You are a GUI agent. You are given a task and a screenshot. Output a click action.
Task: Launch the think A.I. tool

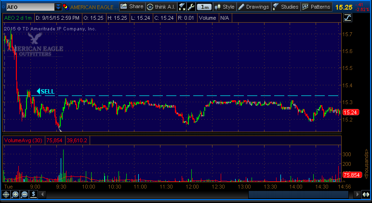161,7
